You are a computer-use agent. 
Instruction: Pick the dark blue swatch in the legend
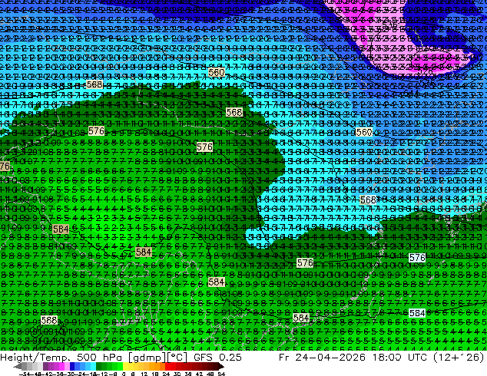click(x=72, y=366)
